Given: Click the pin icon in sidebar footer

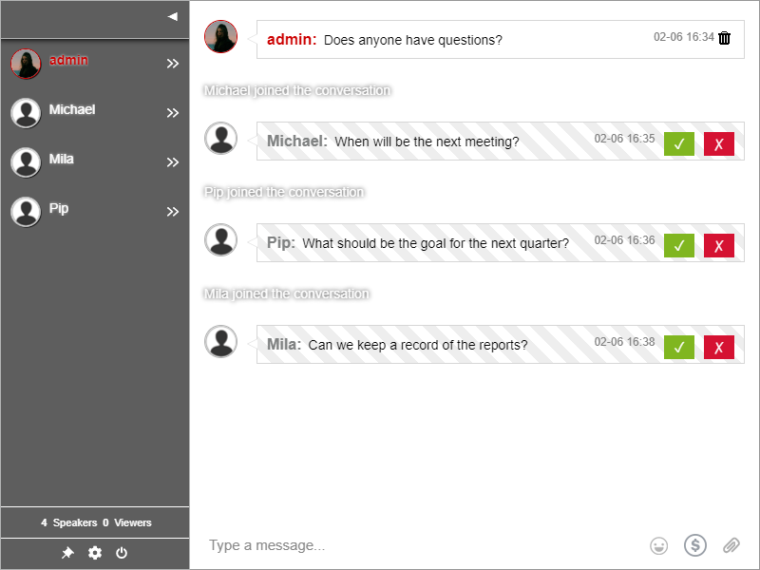Looking at the screenshot, I should pos(67,553).
